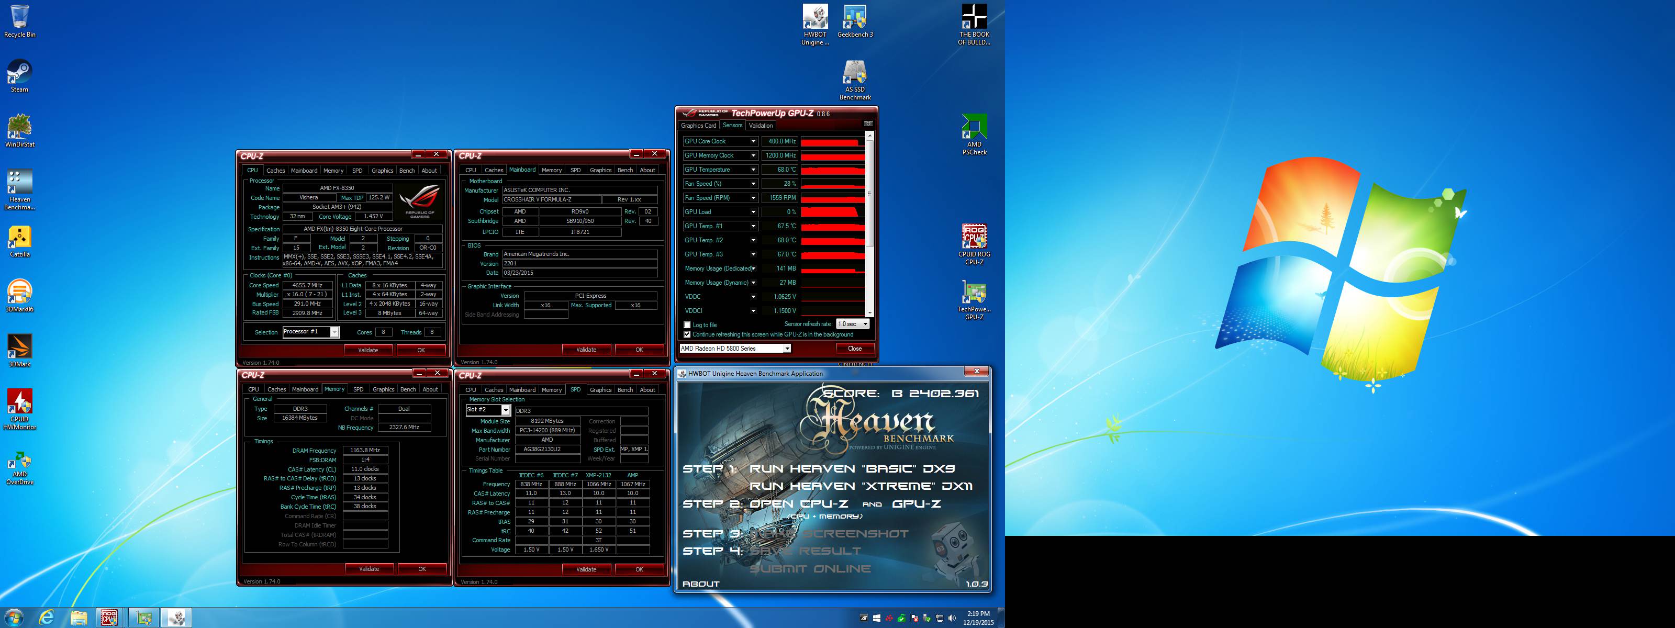Click GPU-Z sensors scroll up arrow
The width and height of the screenshot is (1675, 628).
pos(869,135)
